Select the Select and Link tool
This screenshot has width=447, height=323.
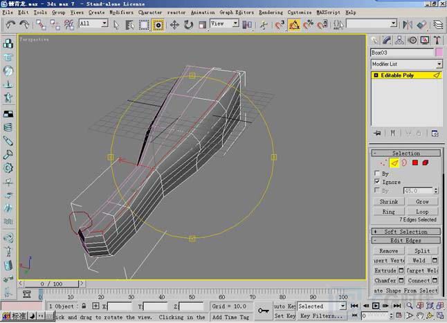41,25
